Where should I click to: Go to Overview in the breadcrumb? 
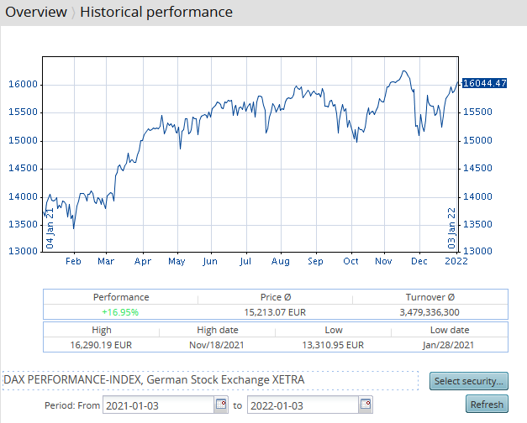coord(36,13)
